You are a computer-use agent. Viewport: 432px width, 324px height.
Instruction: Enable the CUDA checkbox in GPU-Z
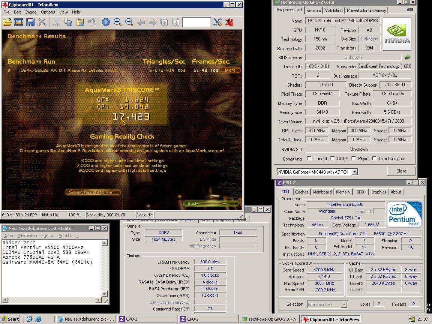click(x=333, y=158)
